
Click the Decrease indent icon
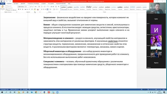pyautogui.click(x=51, y=7)
